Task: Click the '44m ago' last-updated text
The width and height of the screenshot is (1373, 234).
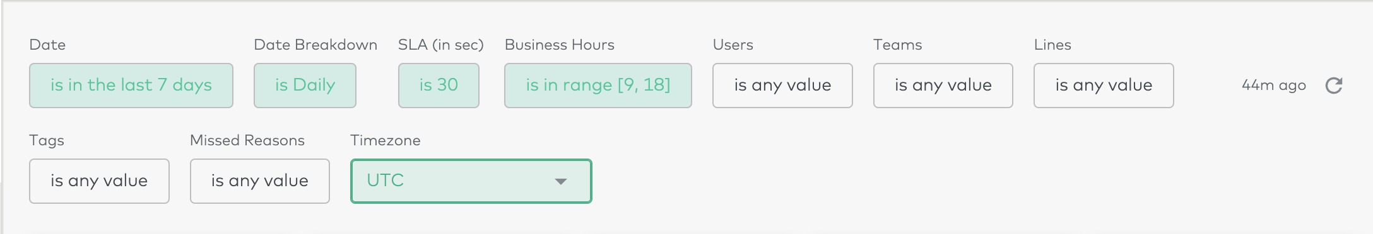Action: coord(1273,86)
